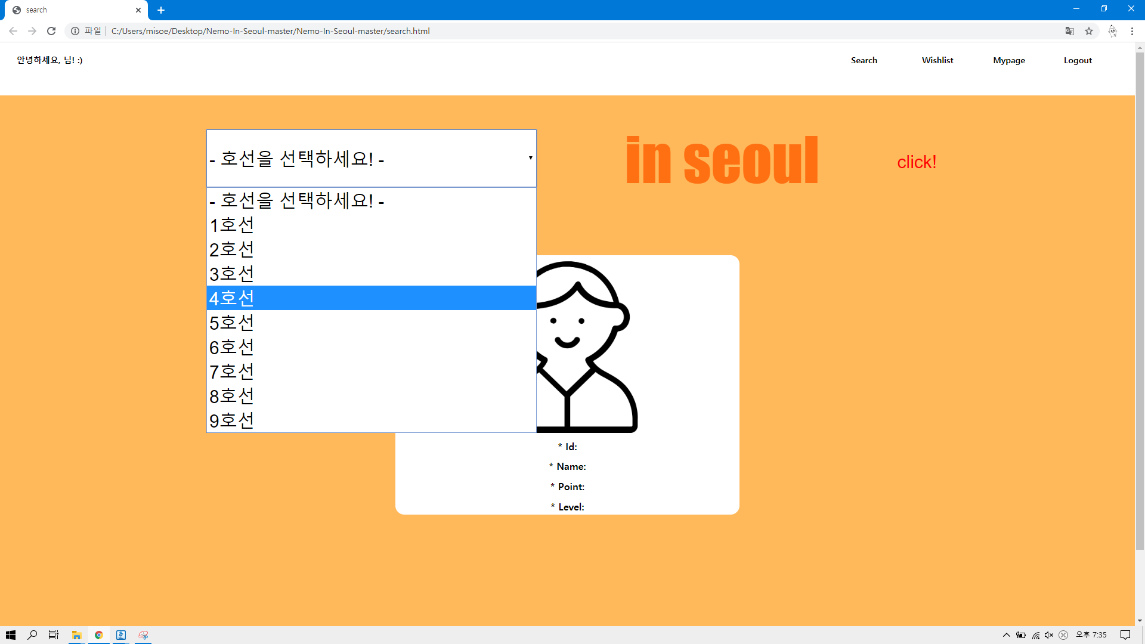Open the Search nav item
This screenshot has height=644, width=1145.
click(864, 60)
